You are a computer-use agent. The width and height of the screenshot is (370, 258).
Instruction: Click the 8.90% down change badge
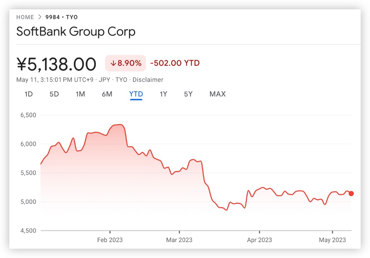pos(125,63)
